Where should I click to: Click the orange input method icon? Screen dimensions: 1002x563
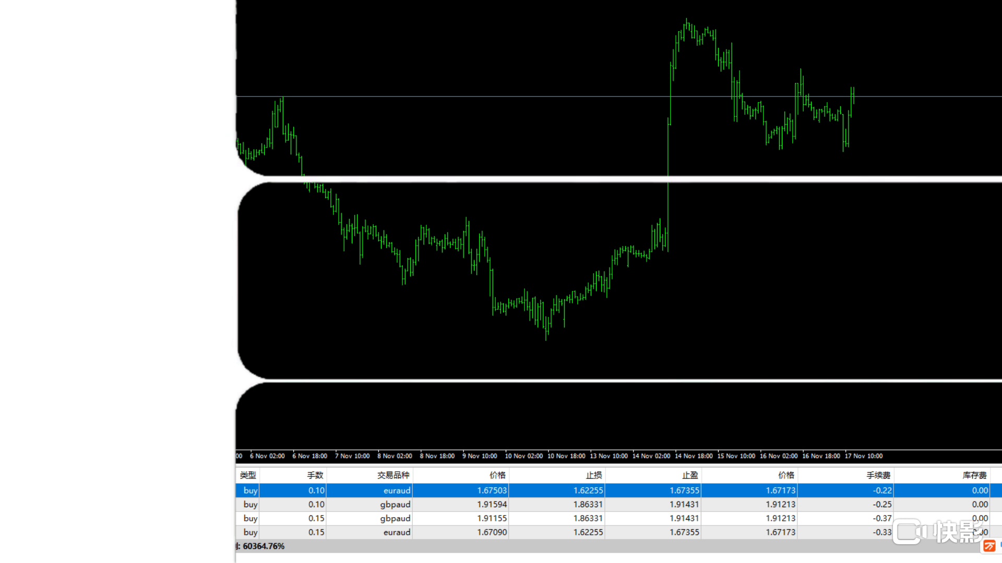point(989,546)
